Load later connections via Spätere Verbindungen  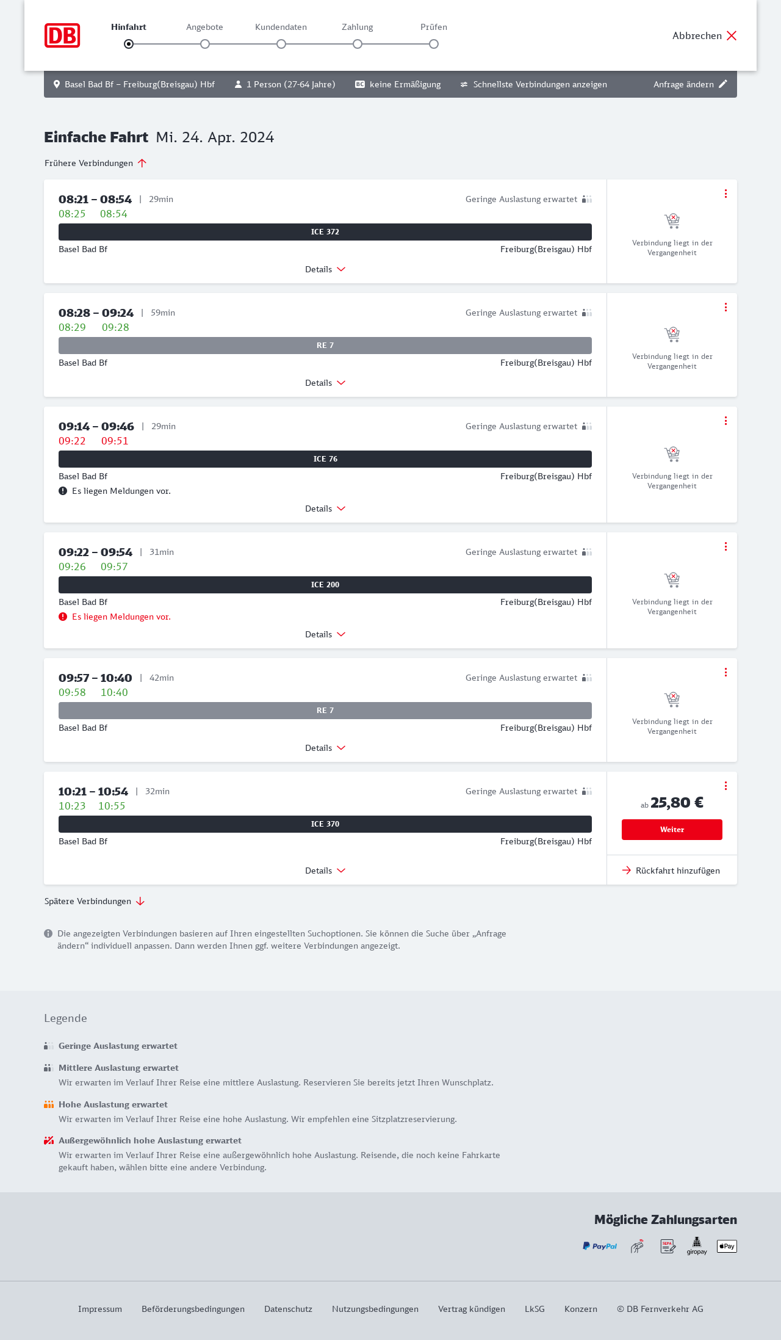(95, 901)
